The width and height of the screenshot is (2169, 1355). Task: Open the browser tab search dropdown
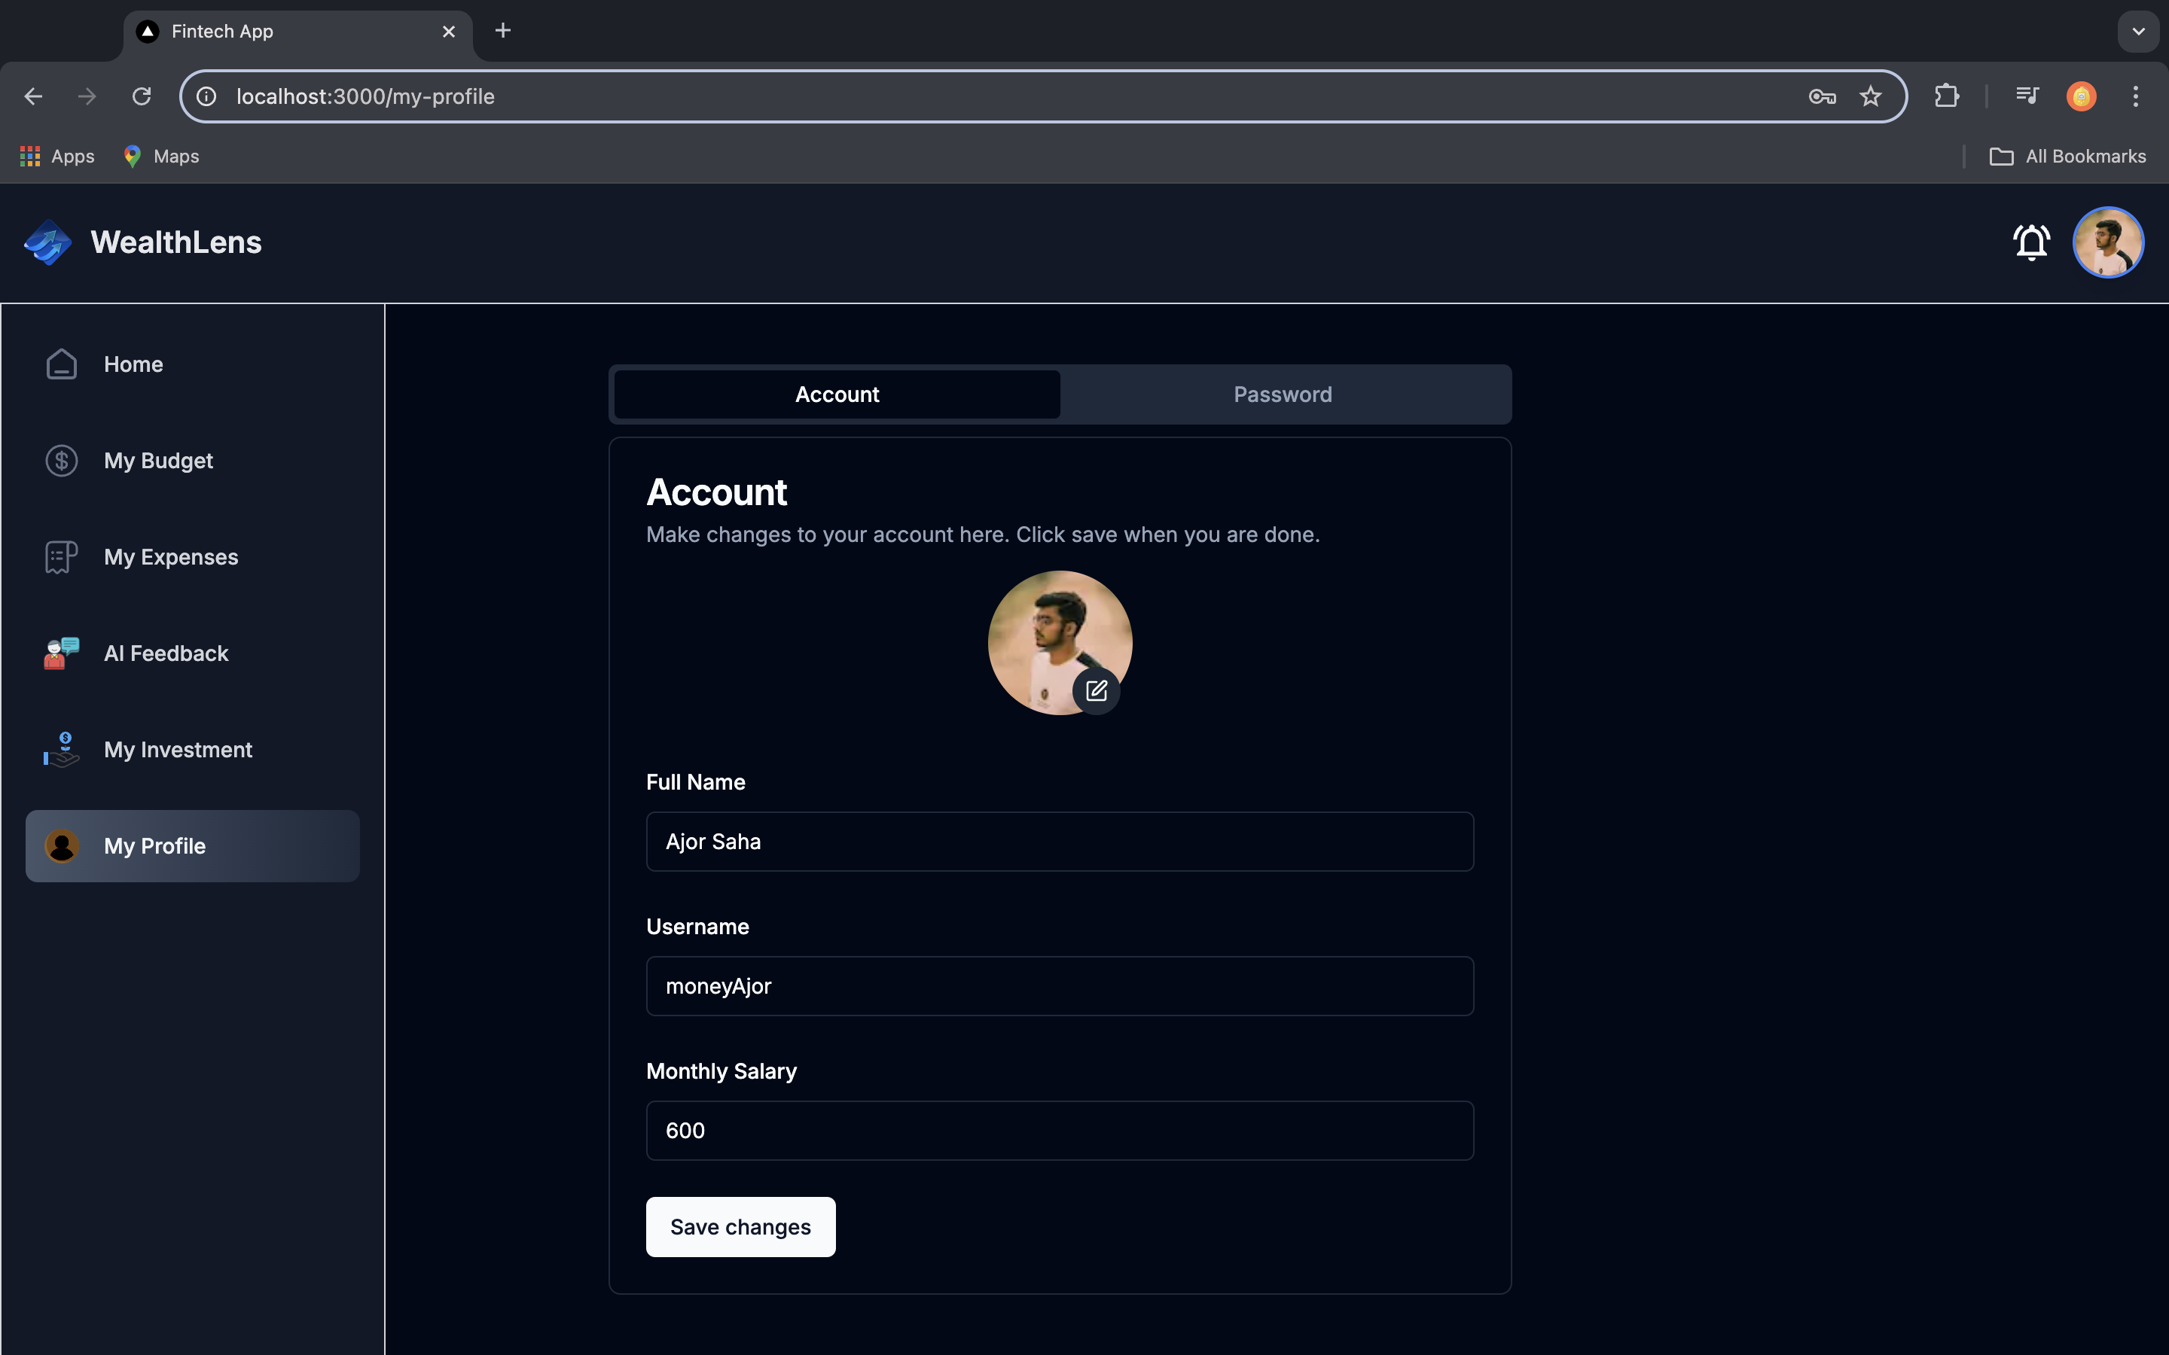pos(2137,32)
